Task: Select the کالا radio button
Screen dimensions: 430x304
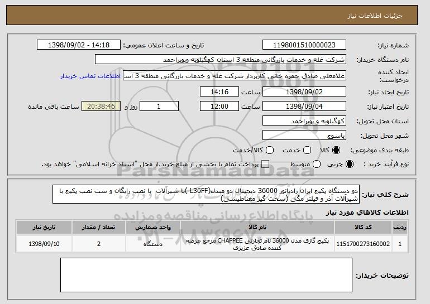Action: (x=336, y=150)
